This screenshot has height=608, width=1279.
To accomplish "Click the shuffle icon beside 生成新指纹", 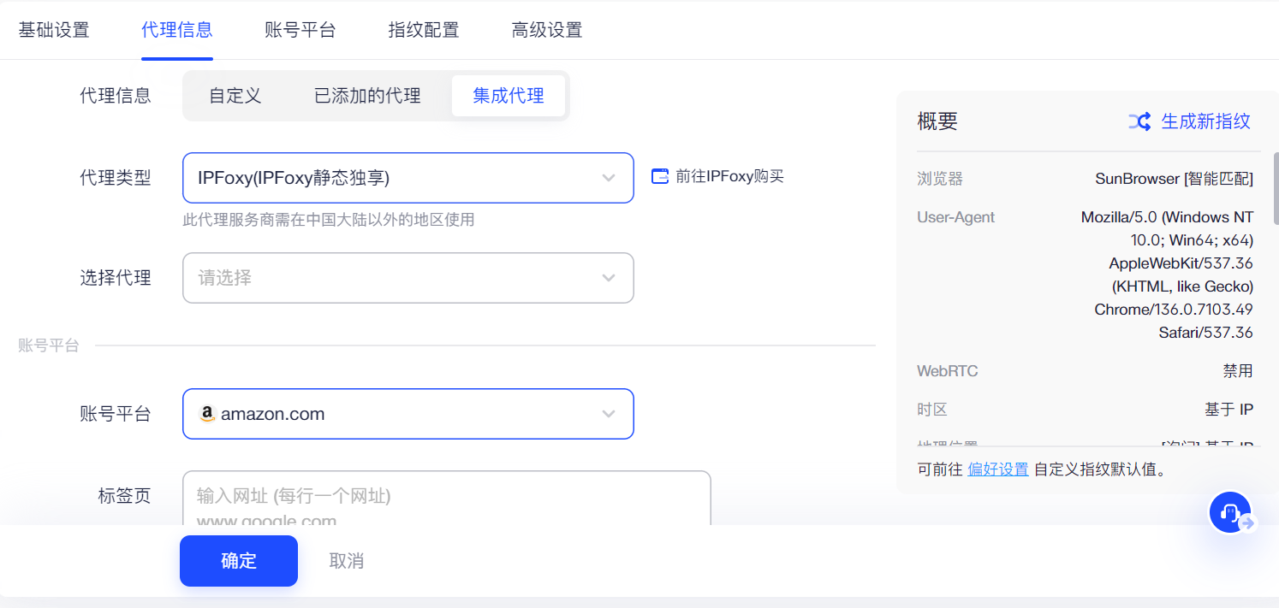I will click(x=1139, y=121).
